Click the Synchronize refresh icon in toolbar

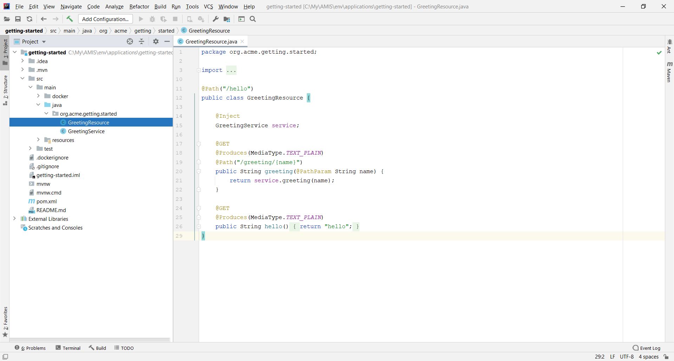pos(29,19)
